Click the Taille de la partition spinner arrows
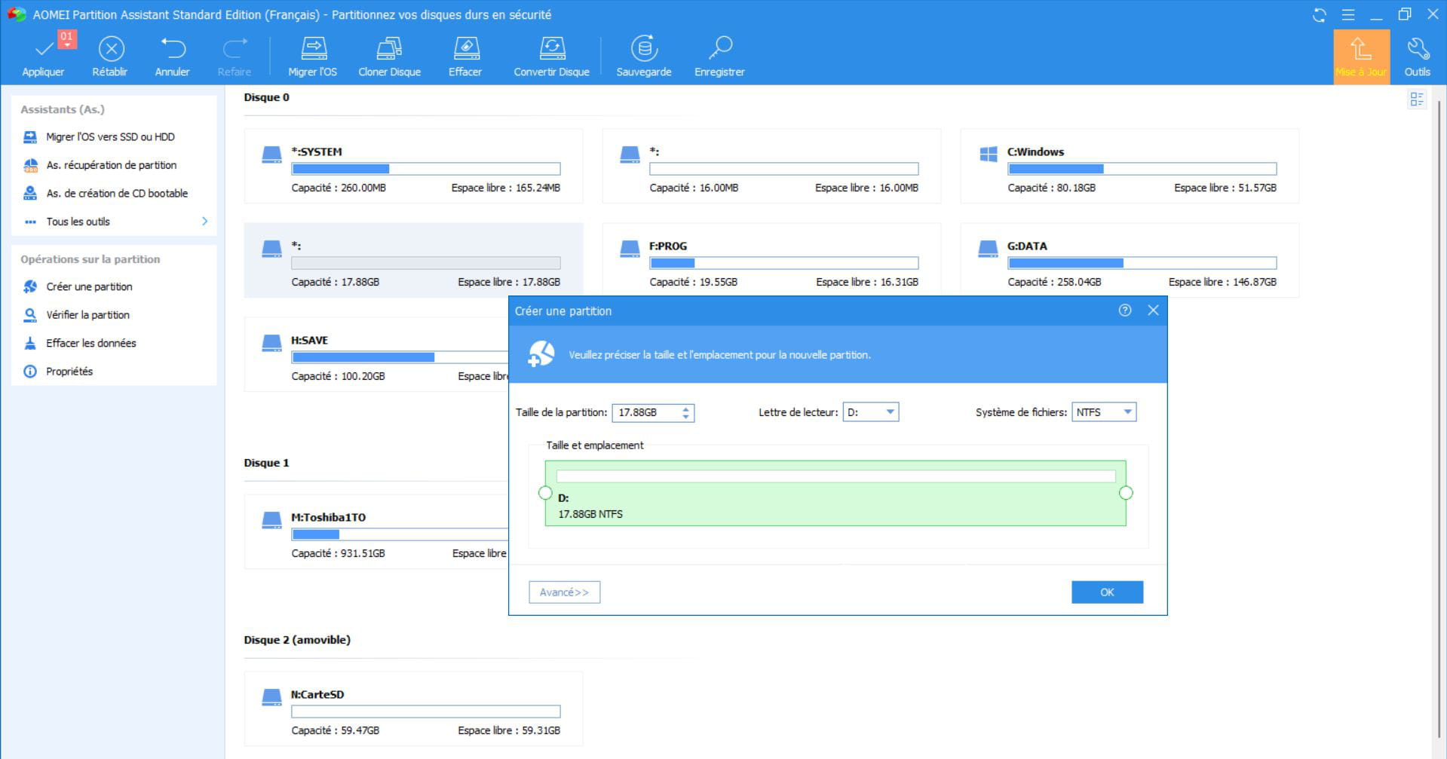This screenshot has height=759, width=1447. pos(685,413)
